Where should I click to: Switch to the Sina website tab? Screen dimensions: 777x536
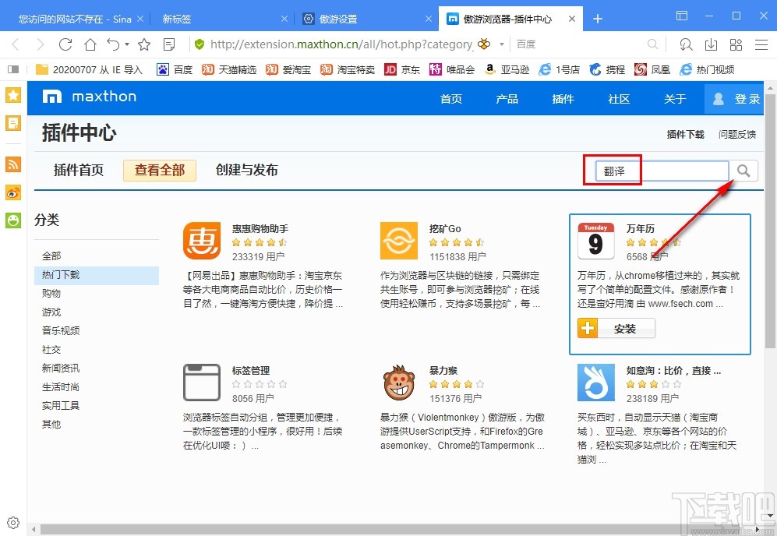point(74,19)
